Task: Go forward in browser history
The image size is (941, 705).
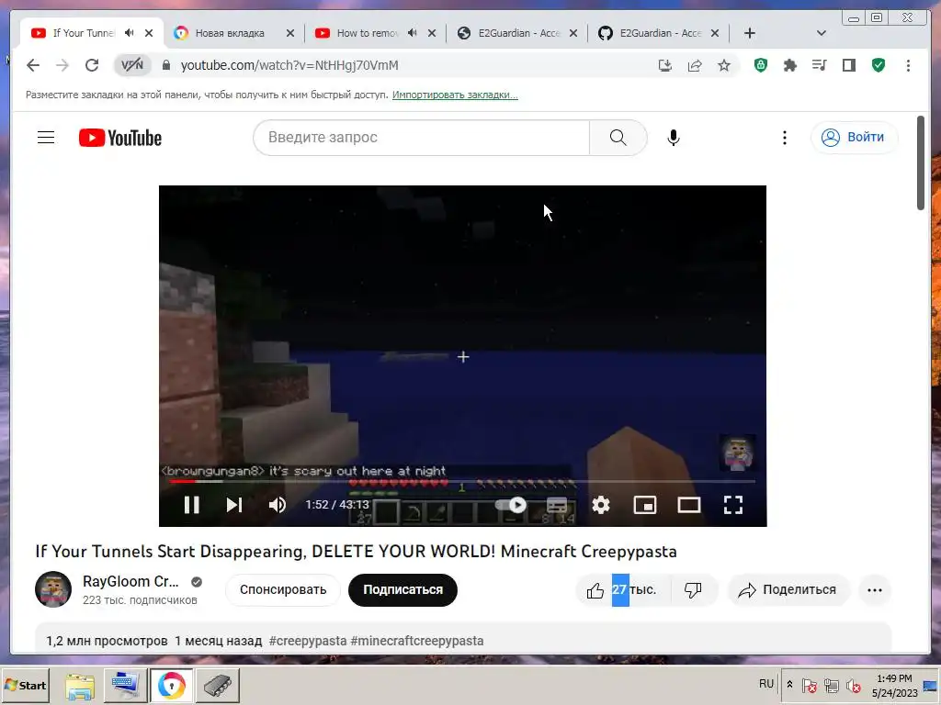Action: (x=62, y=65)
